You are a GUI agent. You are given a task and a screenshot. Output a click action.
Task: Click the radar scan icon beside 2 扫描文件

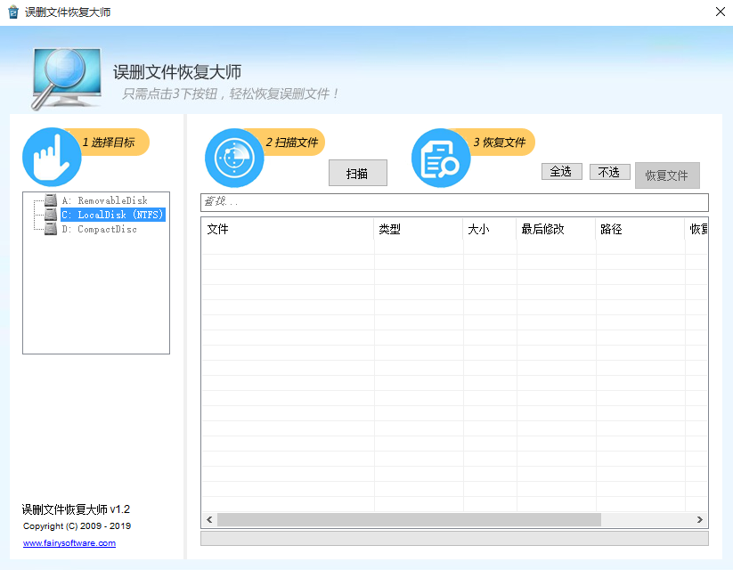(234, 158)
